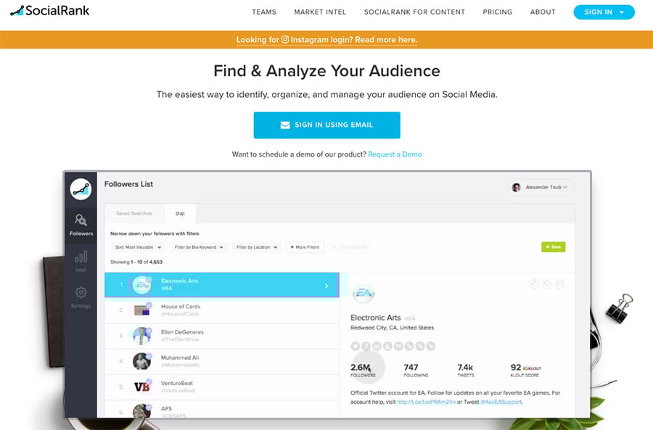This screenshot has width=653, height=430.
Task: Click the 'Redwood City, CA, United States' location text
Action: tap(392, 328)
